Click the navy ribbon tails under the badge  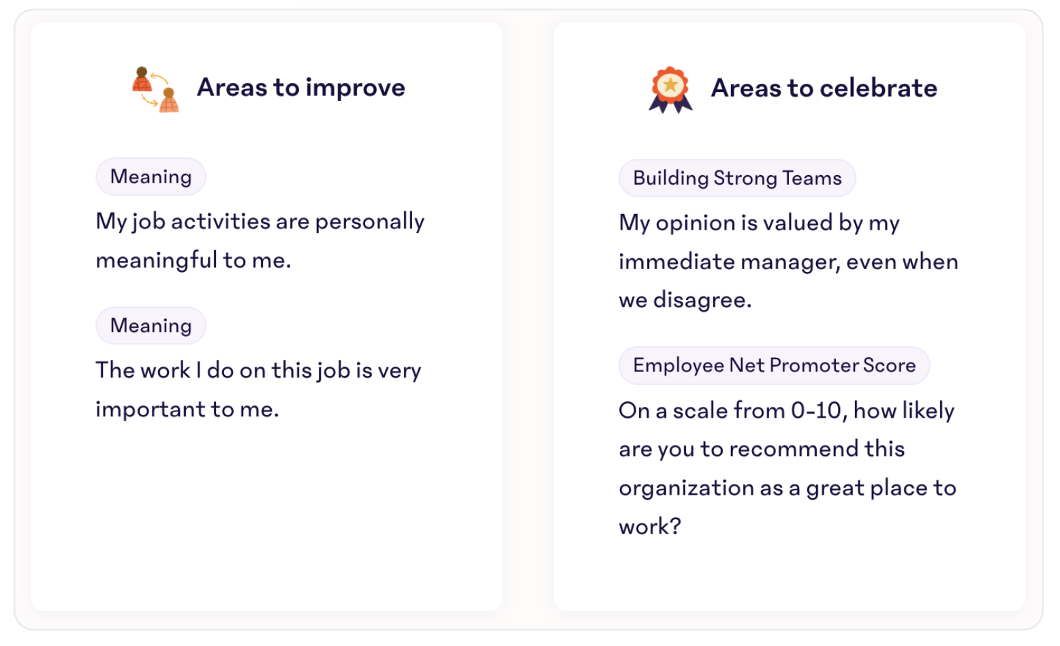click(x=670, y=105)
